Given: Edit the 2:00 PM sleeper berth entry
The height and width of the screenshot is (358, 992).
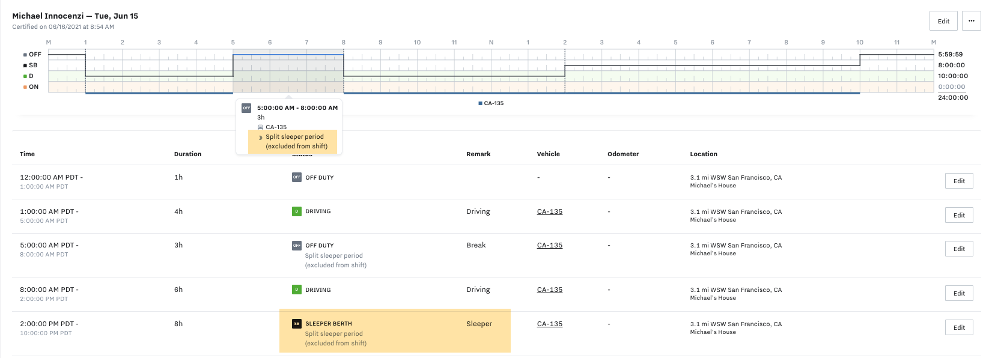Looking at the screenshot, I should (958, 327).
